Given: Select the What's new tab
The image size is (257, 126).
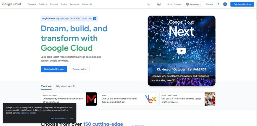Looking at the screenshot, I should [46, 86].
